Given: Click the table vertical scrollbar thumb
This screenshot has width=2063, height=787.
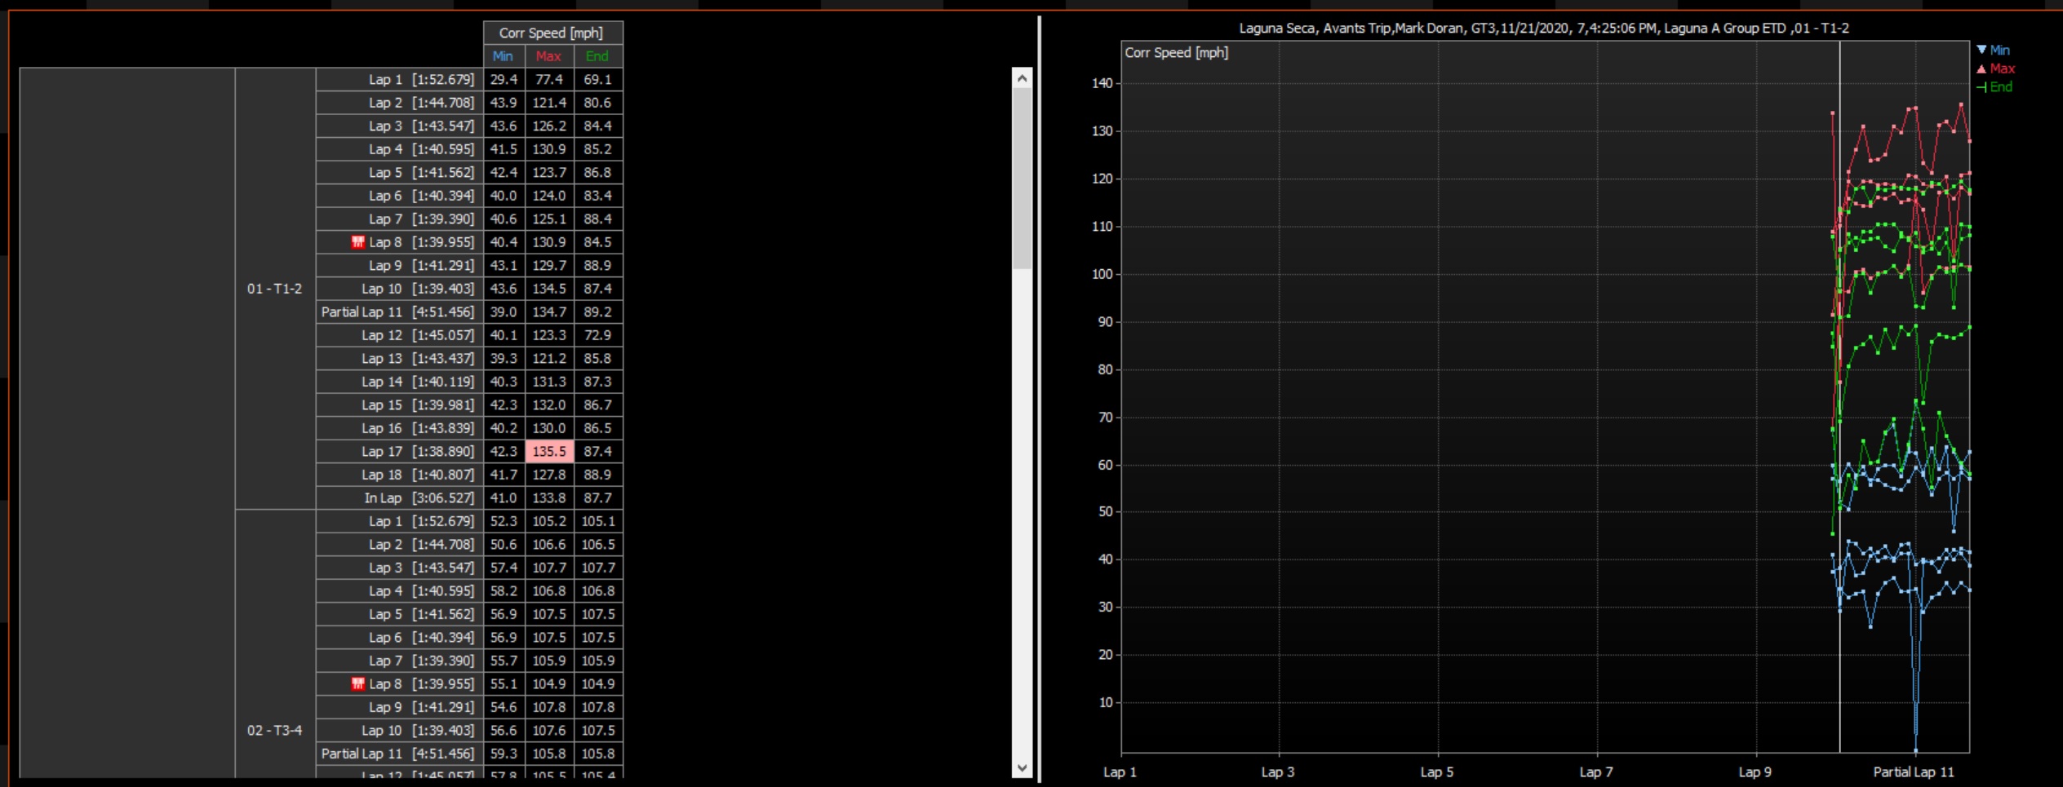Looking at the screenshot, I should [1022, 179].
